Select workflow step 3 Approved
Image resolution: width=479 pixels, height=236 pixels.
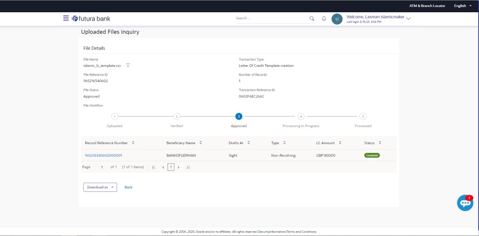click(x=238, y=116)
